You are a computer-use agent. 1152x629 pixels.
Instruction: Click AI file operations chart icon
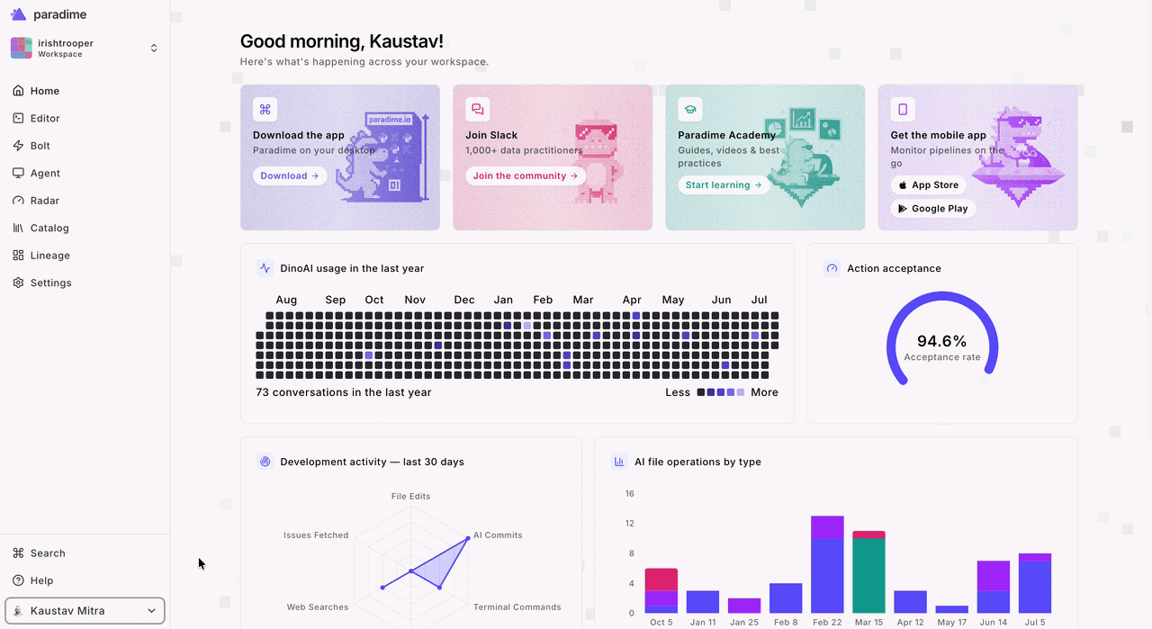click(x=619, y=462)
